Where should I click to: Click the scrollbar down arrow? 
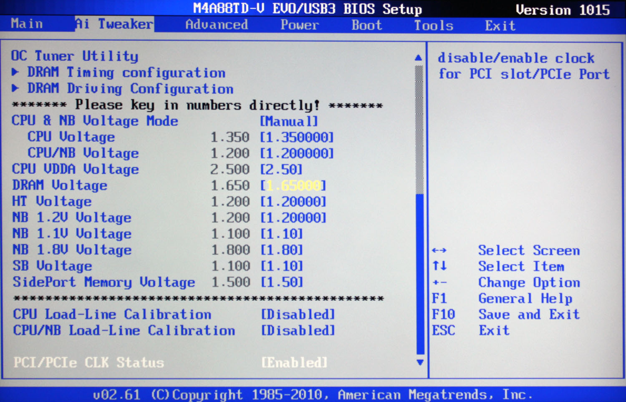click(x=420, y=362)
